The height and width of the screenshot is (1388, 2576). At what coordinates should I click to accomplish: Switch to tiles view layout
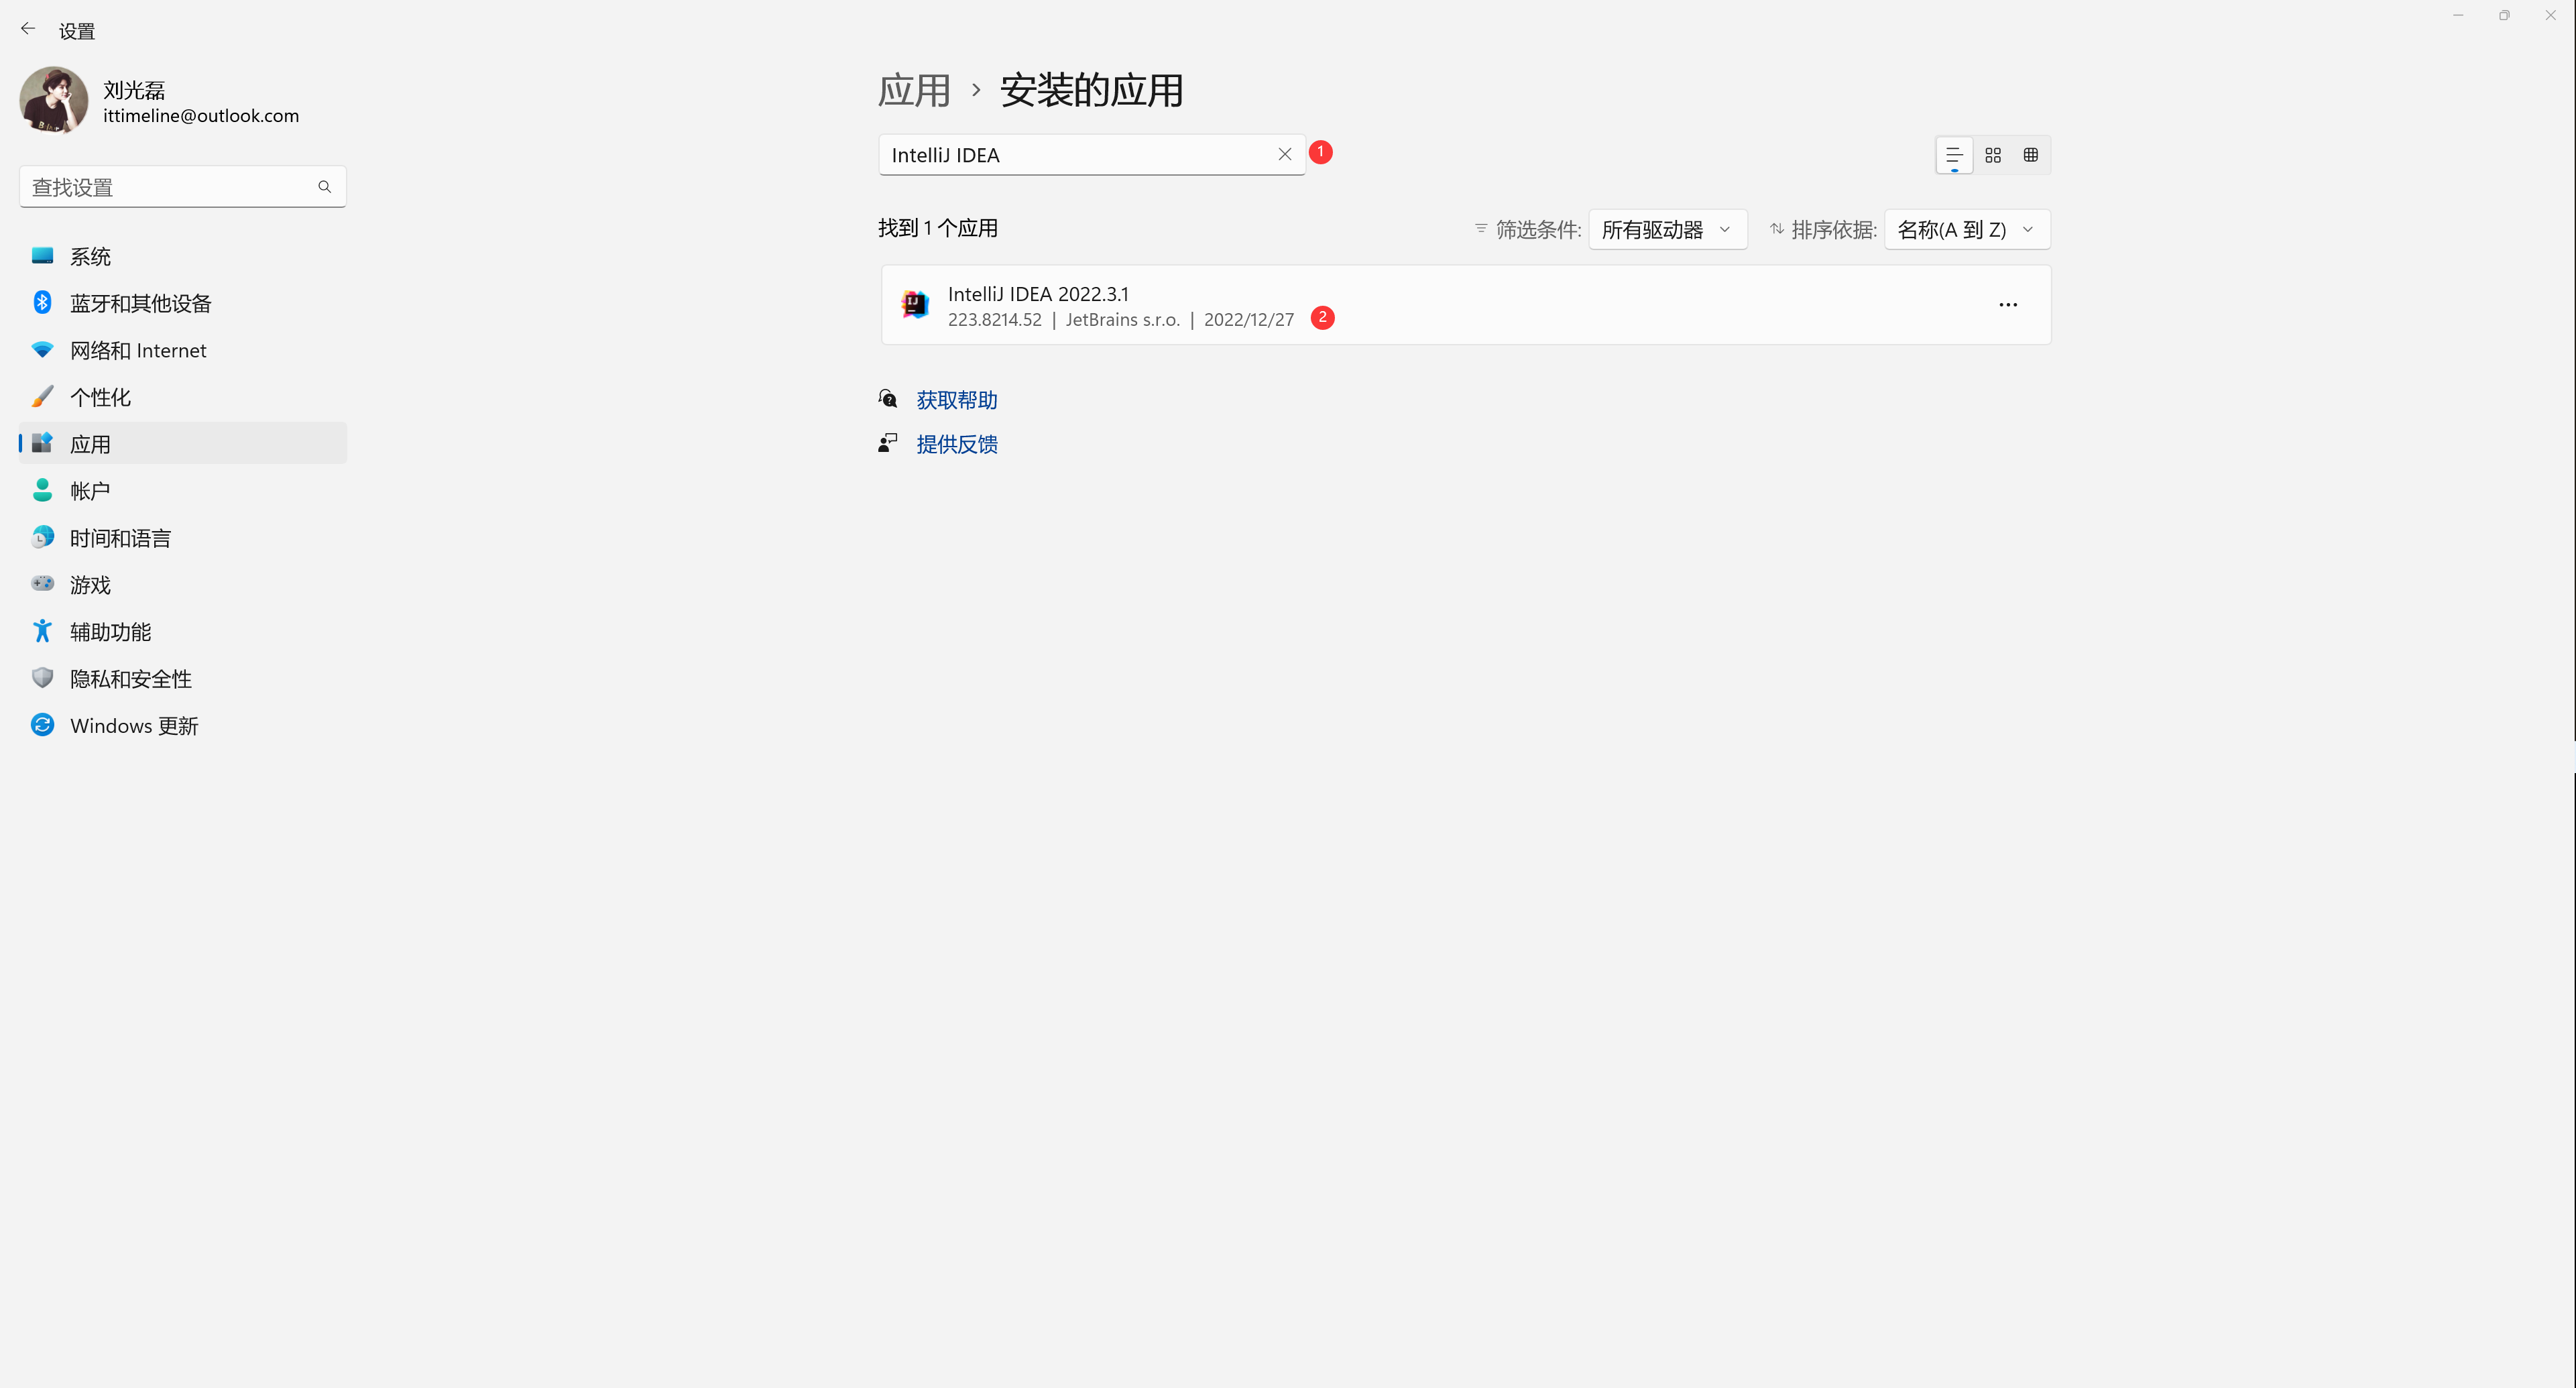tap(2031, 155)
